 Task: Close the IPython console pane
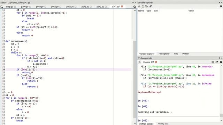pyautogui.click(x=222, y=58)
